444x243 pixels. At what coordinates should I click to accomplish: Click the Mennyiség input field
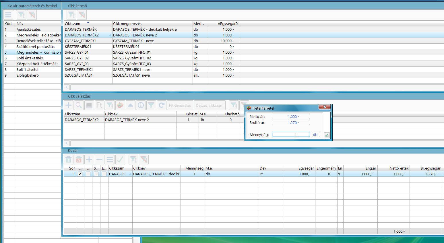tap(290, 135)
